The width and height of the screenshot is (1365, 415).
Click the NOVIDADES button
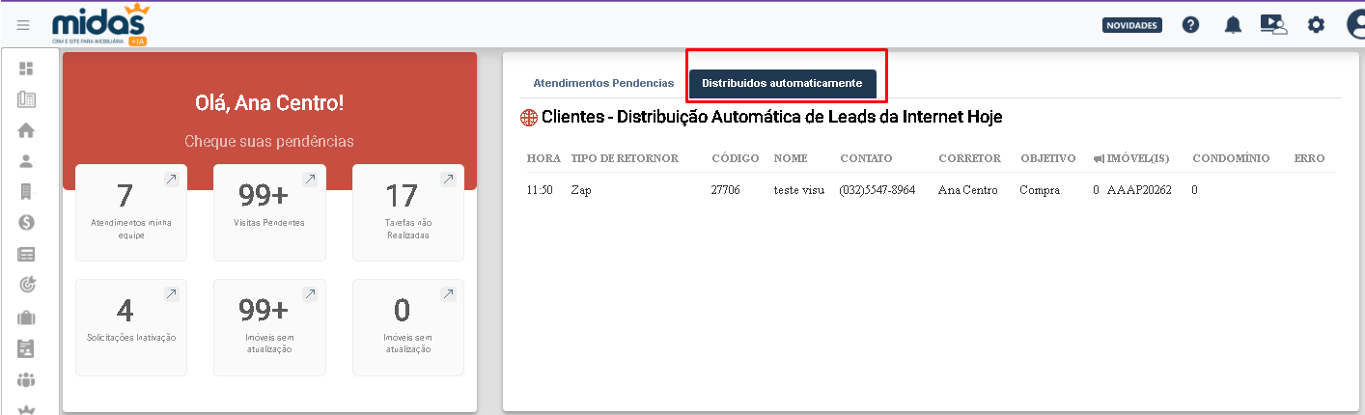point(1131,25)
